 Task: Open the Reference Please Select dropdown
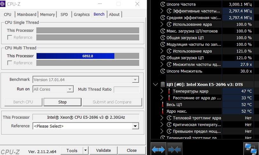(x=135, y=126)
